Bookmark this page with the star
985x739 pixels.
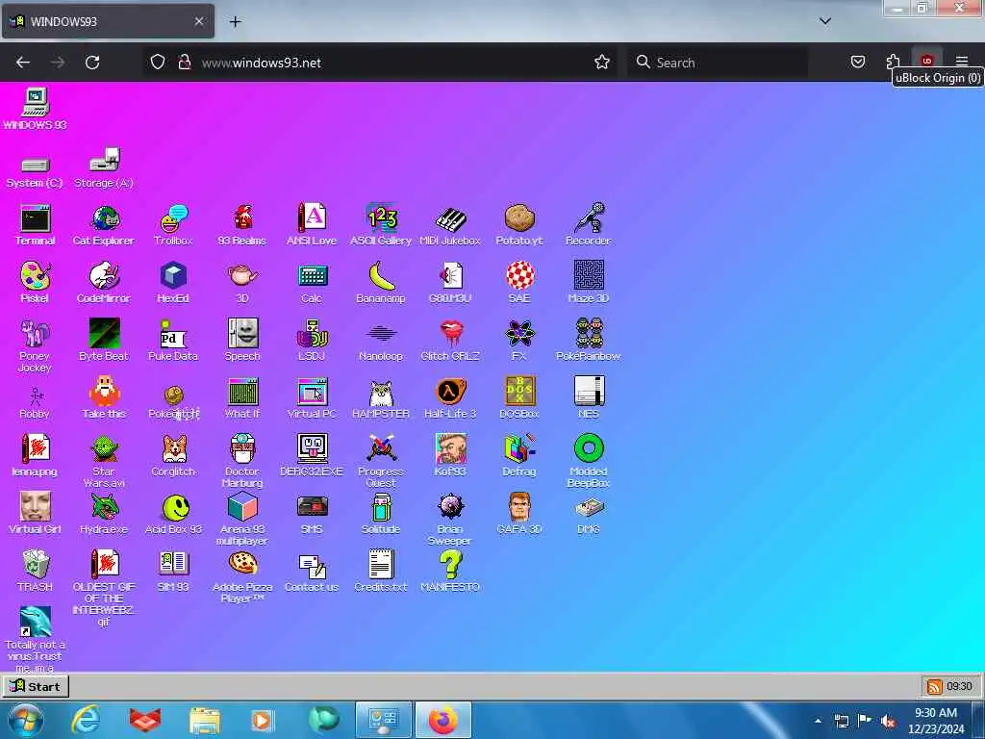[x=602, y=63]
